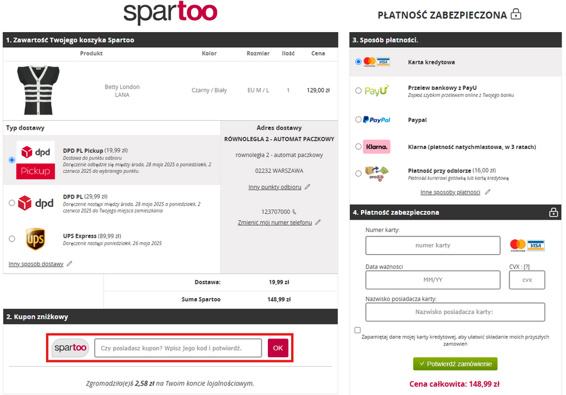Viewport: 566px width, 395px height.
Task: Click the coupon code input field
Action: coord(178,348)
